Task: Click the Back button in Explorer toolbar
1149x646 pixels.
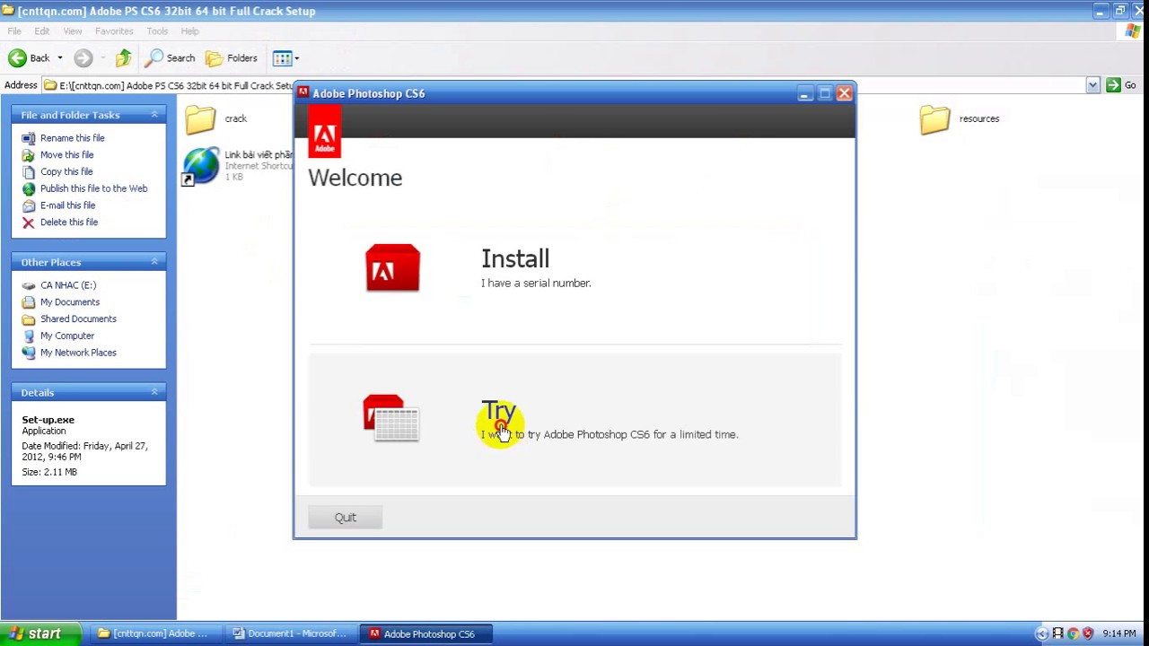Action: click(x=29, y=58)
